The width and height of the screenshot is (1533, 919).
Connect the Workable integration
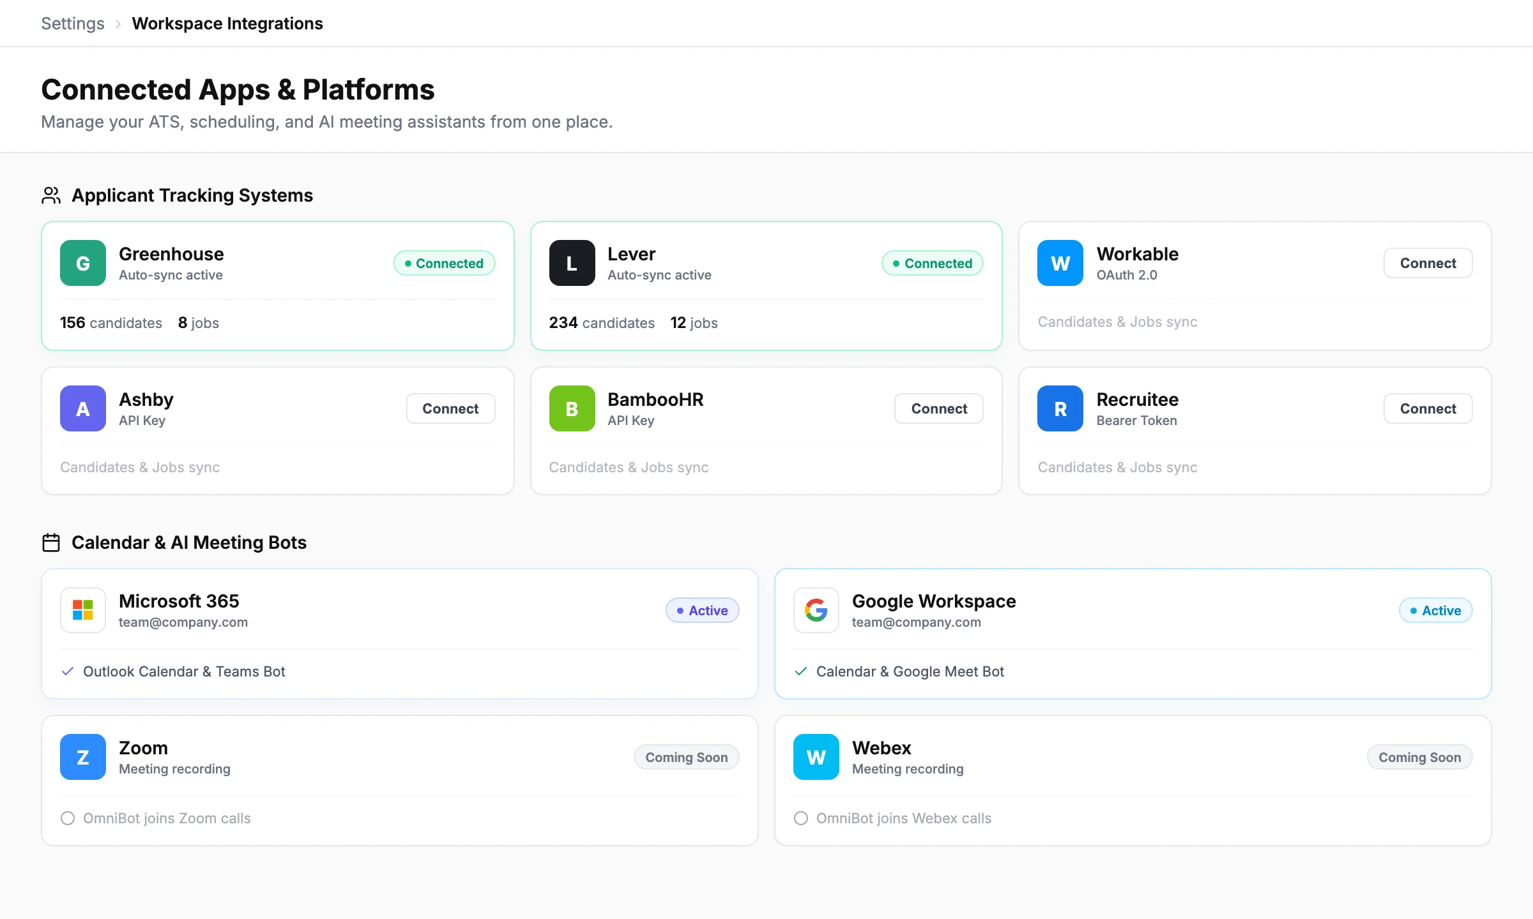1428,263
